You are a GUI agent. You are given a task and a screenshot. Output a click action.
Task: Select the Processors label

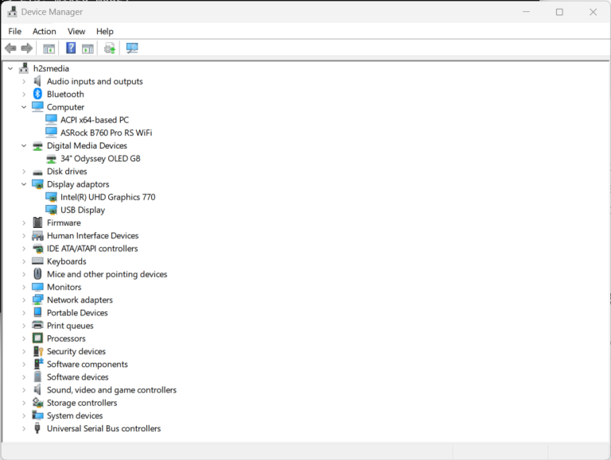[66, 338]
